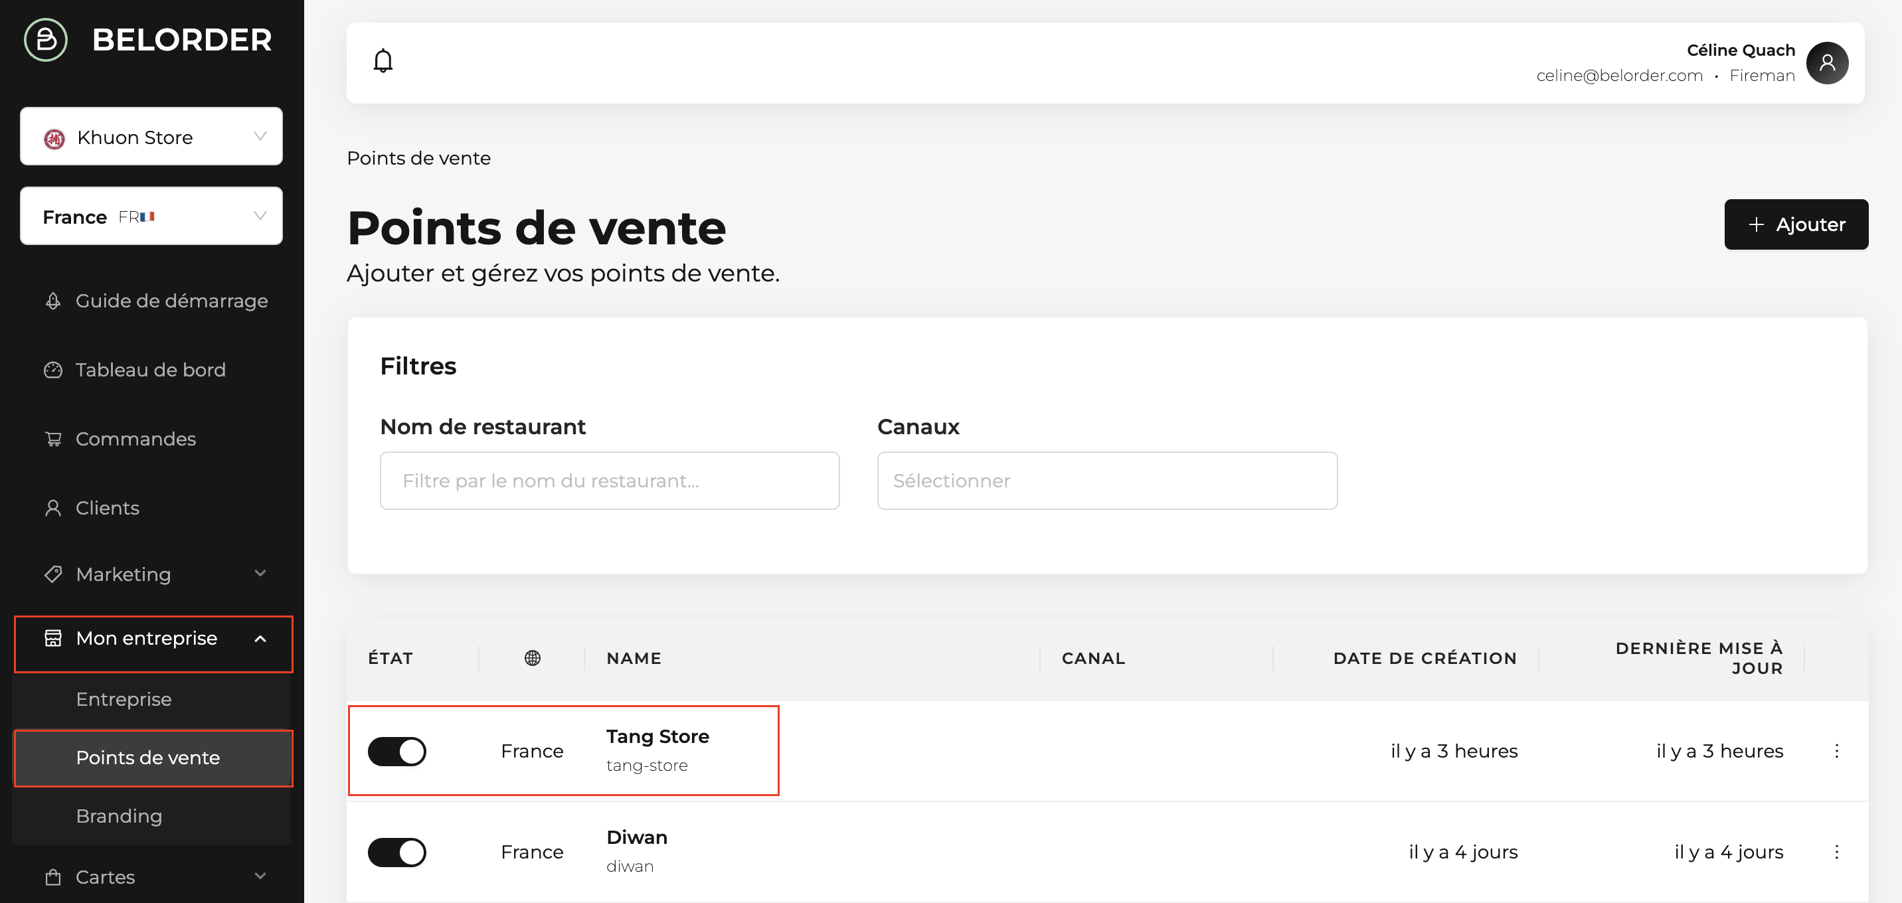
Task: Click the tag icon beside Marketing
Action: 53,574
